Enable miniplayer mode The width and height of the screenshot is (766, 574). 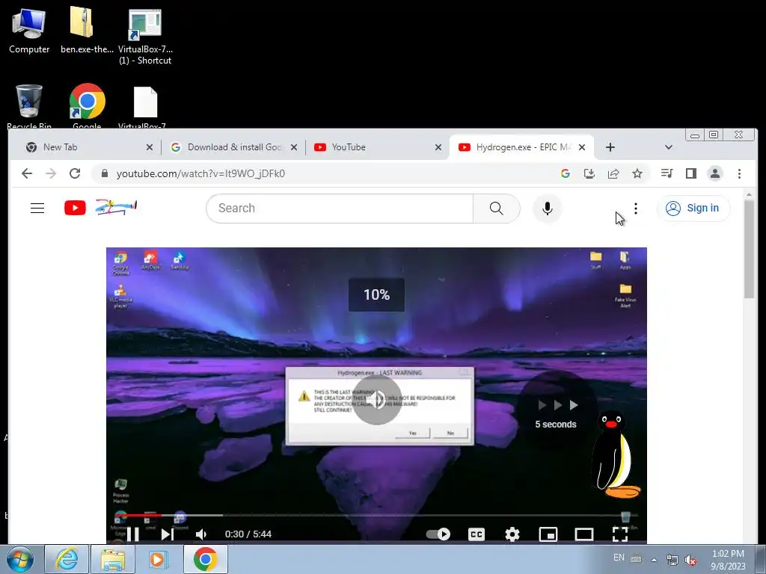point(548,534)
